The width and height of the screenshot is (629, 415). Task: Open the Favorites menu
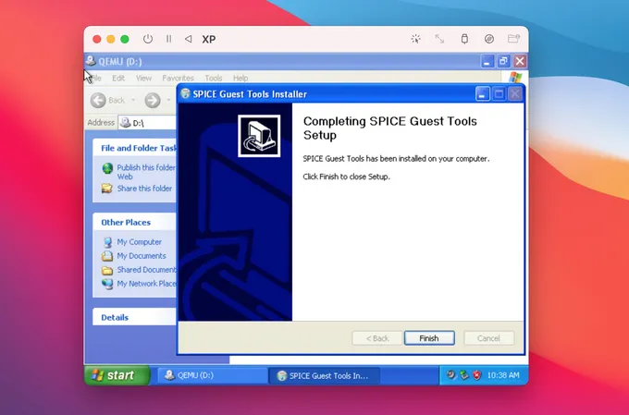(x=179, y=78)
